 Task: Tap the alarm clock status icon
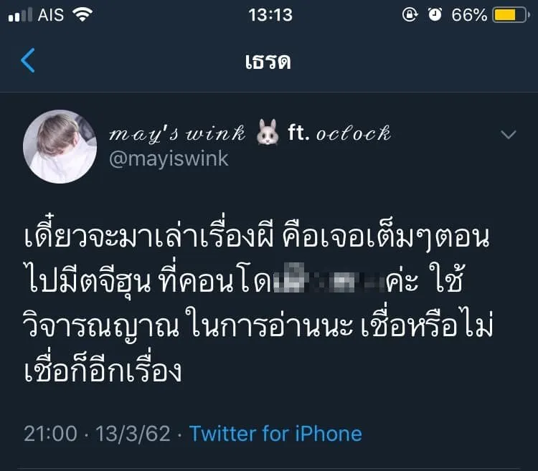coord(435,15)
